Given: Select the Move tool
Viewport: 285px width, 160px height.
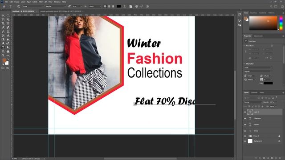Looking at the screenshot, I should pos(3,16).
